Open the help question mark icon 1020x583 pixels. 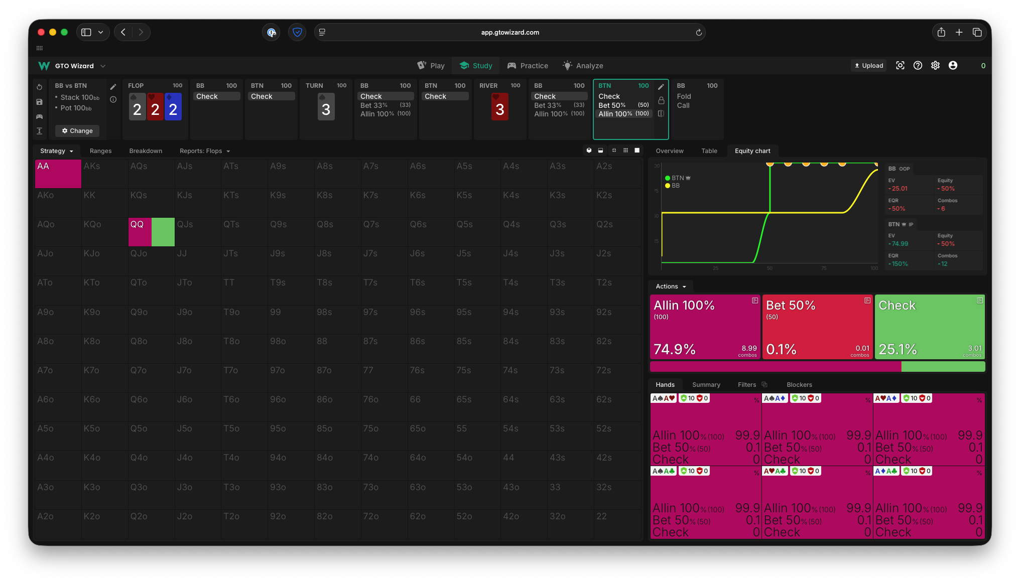click(x=918, y=66)
